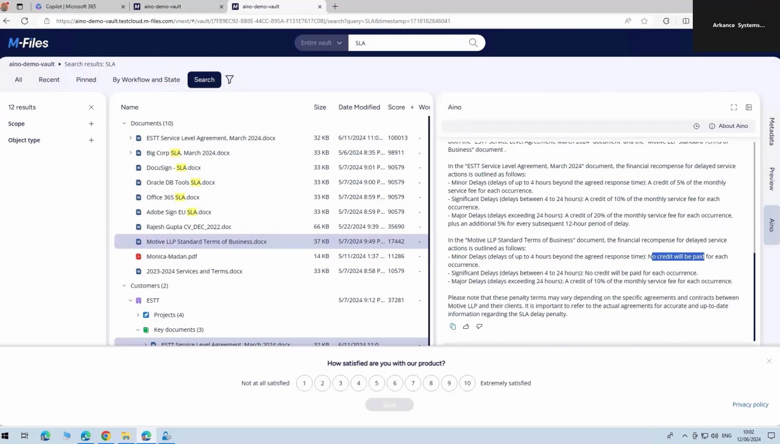The image size is (780, 444).
Task: Select satisfaction rating 6
Action: pos(395,383)
